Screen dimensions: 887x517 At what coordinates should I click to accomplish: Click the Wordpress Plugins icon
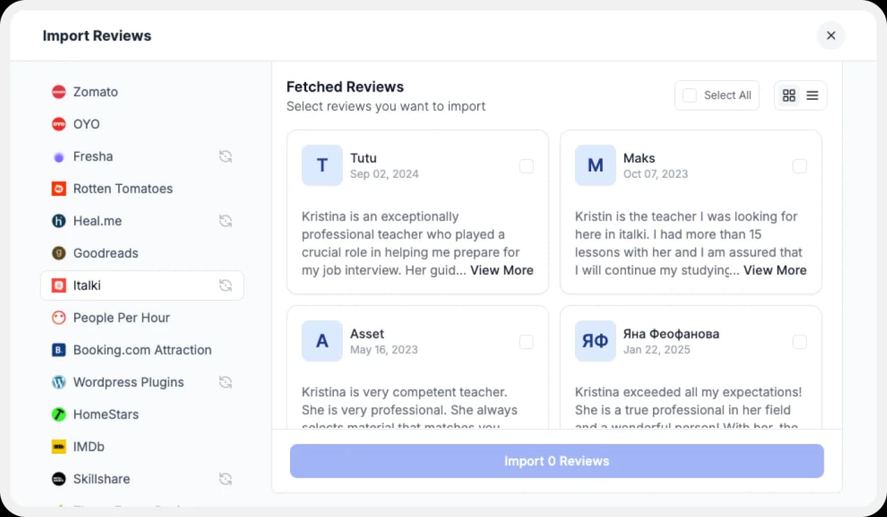[59, 382]
